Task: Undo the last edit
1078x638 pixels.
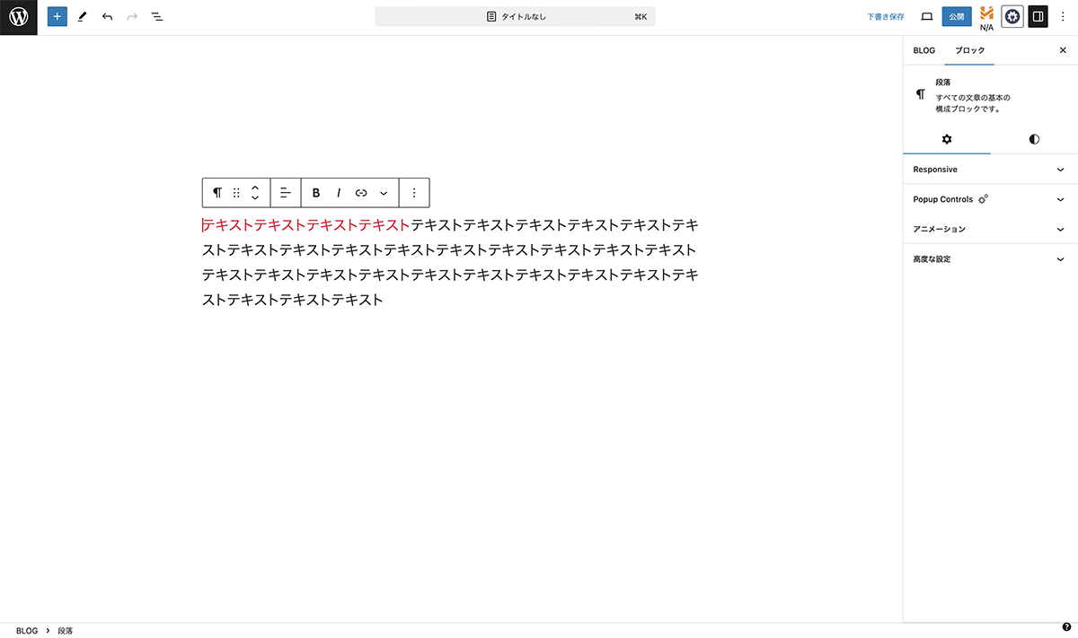Action: coord(107,17)
